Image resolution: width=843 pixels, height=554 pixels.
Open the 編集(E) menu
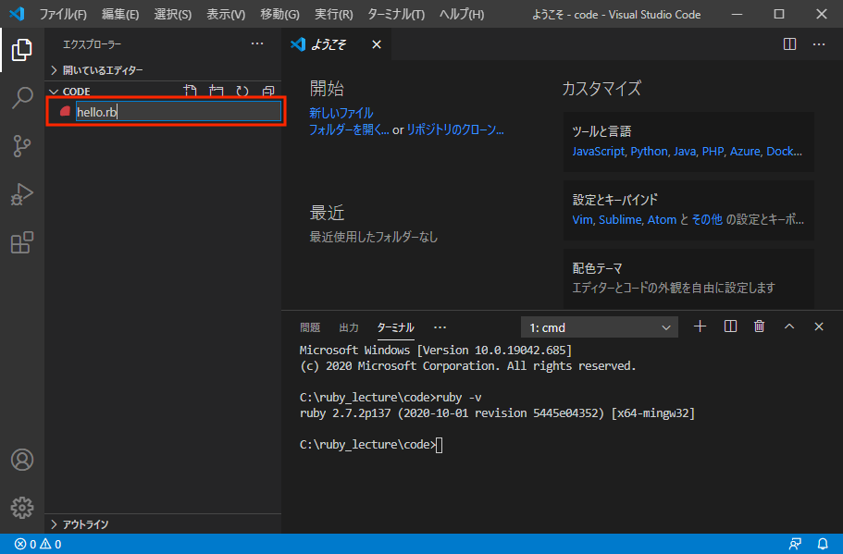(120, 14)
